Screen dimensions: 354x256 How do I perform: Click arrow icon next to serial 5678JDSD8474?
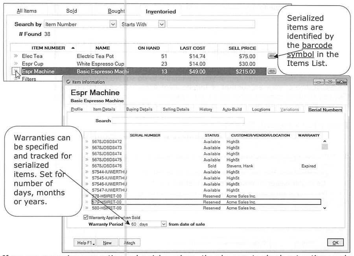87,154
